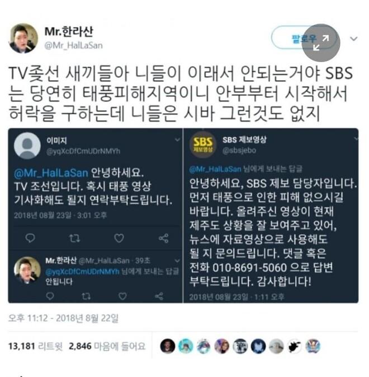The image size is (369, 377).
Task: Click reply bubble icon under TV 조선 tweet
Action: [x=30, y=238]
